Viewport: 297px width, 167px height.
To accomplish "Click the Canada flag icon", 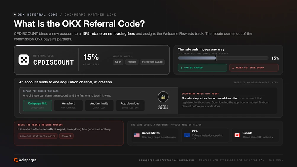I will [237, 135].
